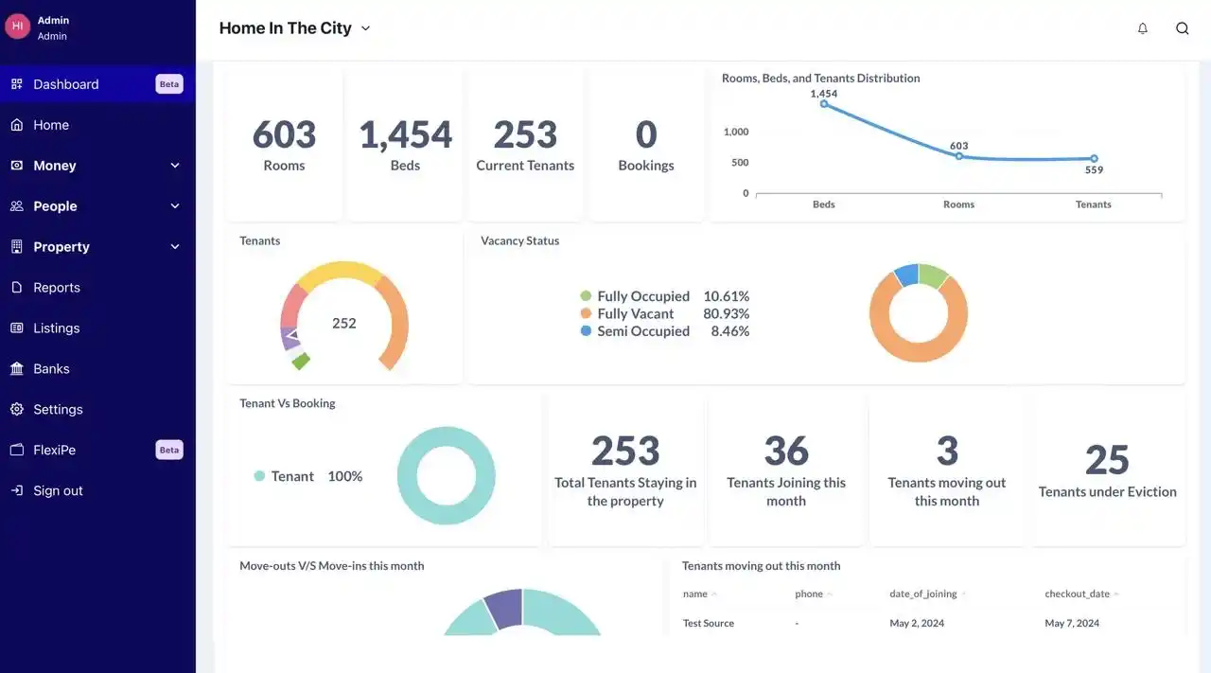Click the Settings gear icon in sidebar
This screenshot has height=673, width=1211.
click(17, 410)
